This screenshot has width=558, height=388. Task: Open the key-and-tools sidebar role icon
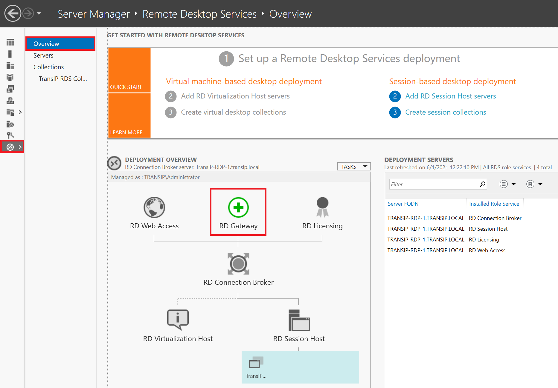pyautogui.click(x=10, y=136)
